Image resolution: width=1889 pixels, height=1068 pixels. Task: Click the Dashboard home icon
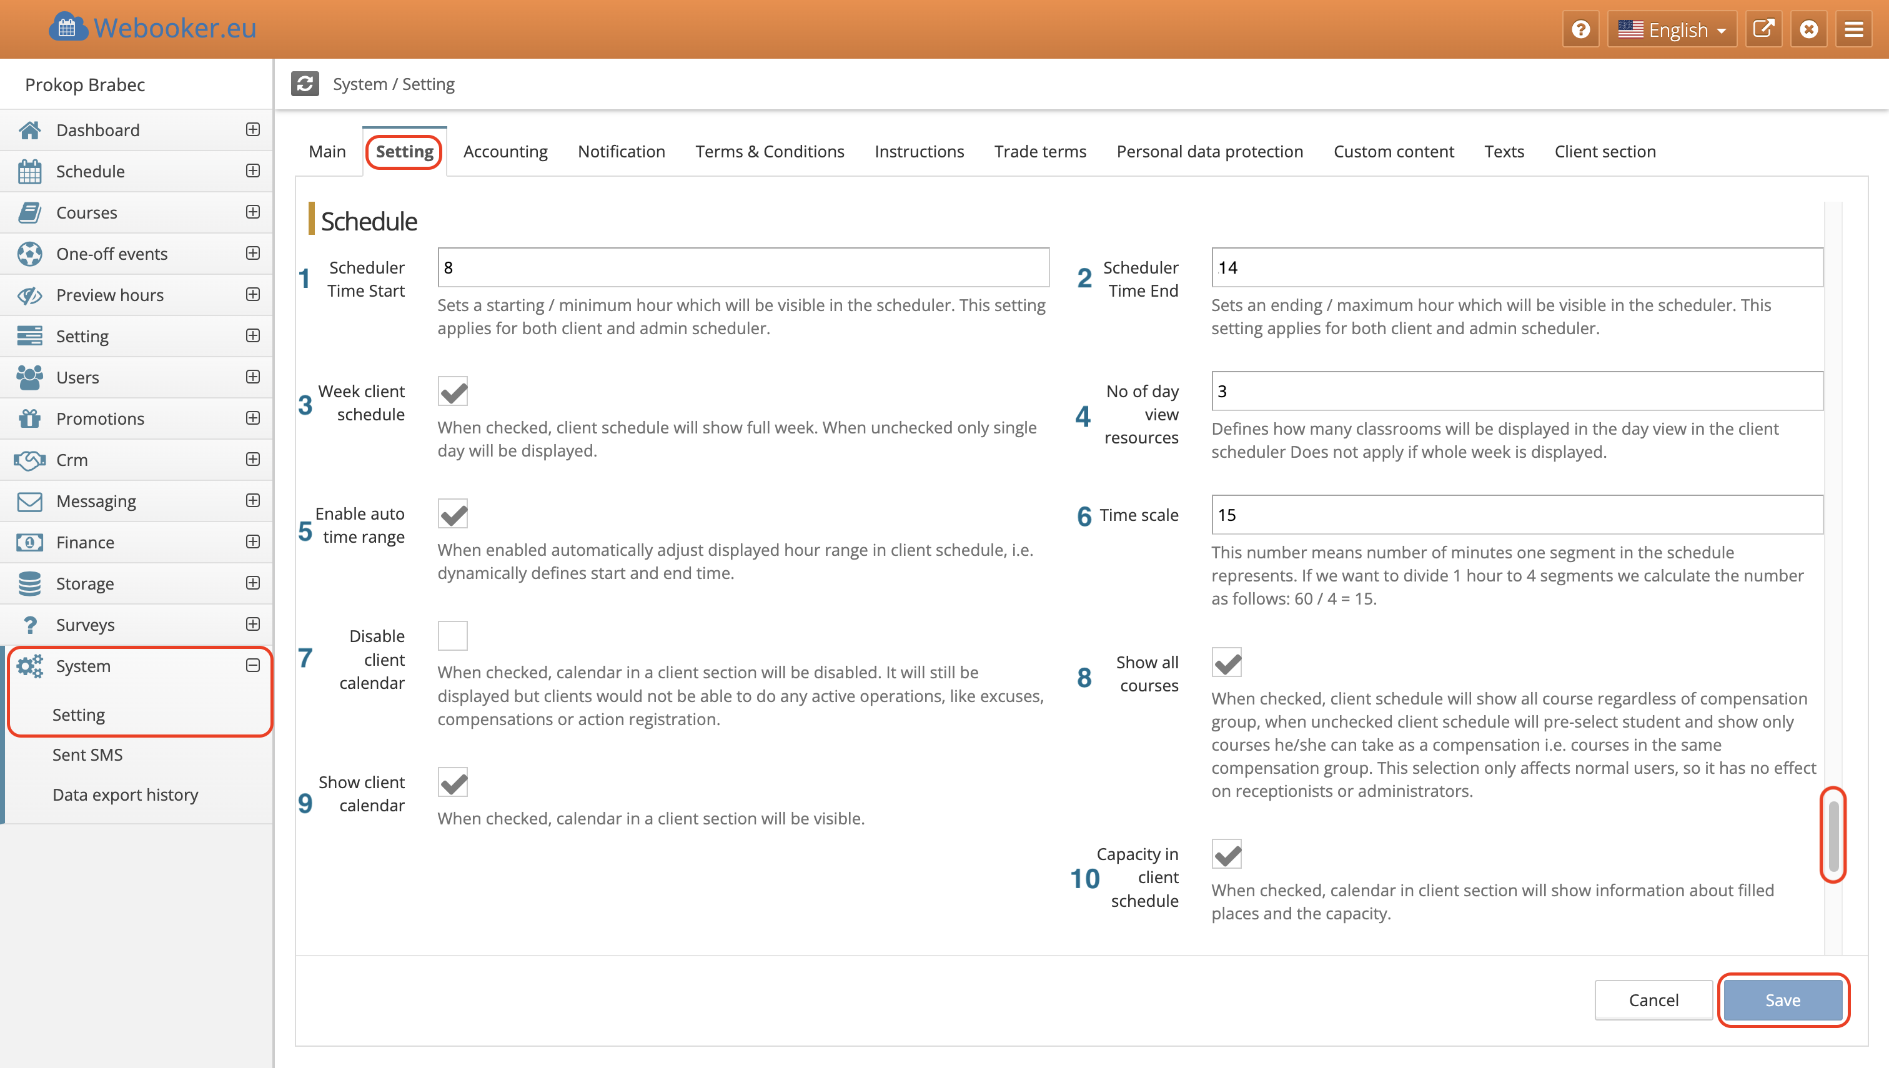coord(29,130)
